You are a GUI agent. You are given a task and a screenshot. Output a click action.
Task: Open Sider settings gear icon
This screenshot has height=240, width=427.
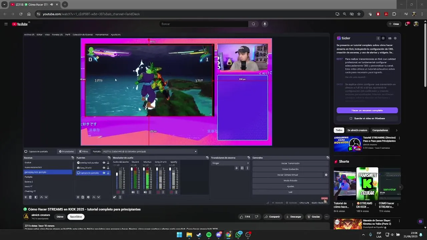(395, 38)
